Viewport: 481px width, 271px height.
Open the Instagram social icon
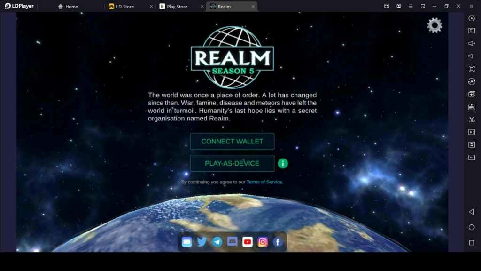(263, 242)
